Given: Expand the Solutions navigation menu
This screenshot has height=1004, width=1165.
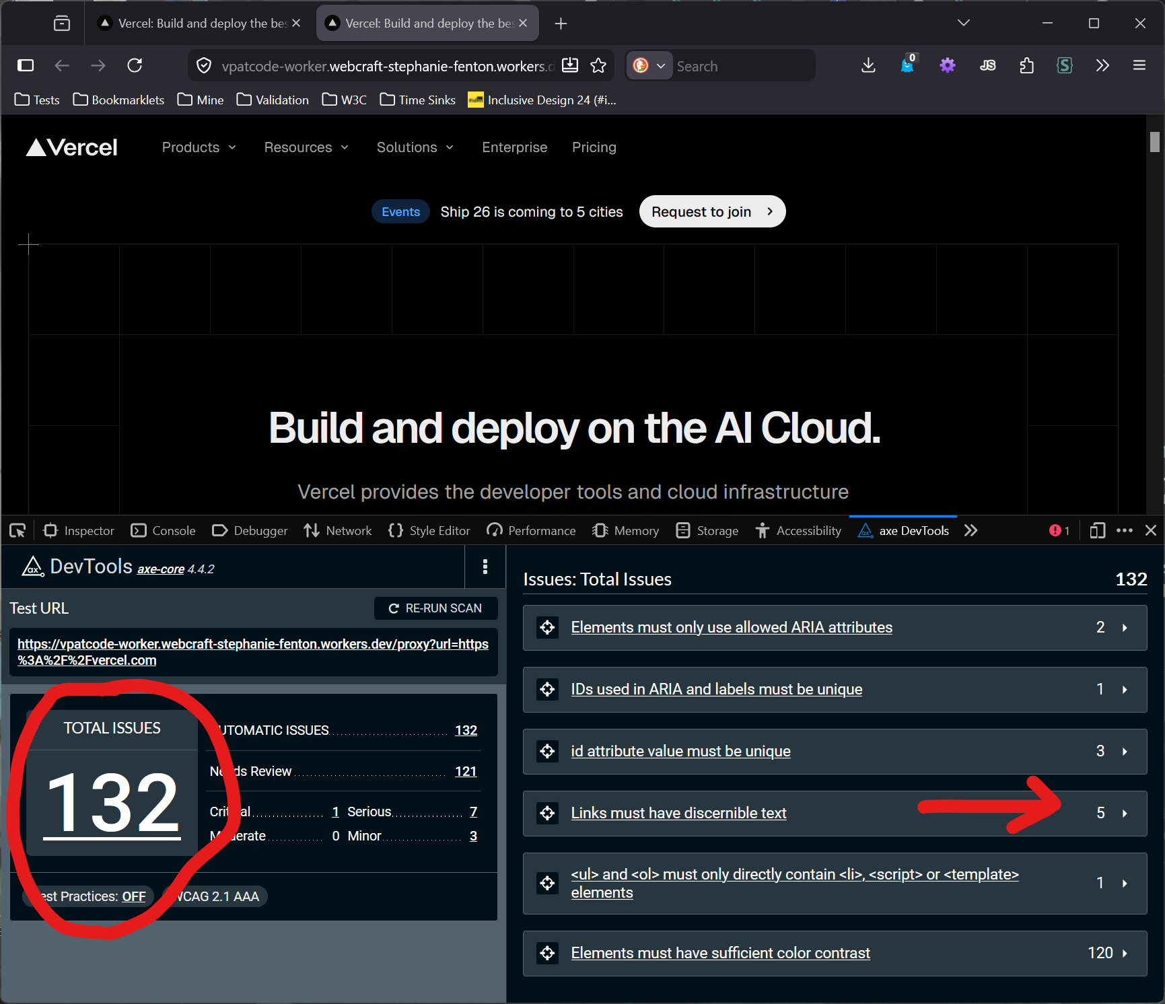Looking at the screenshot, I should click(415, 147).
